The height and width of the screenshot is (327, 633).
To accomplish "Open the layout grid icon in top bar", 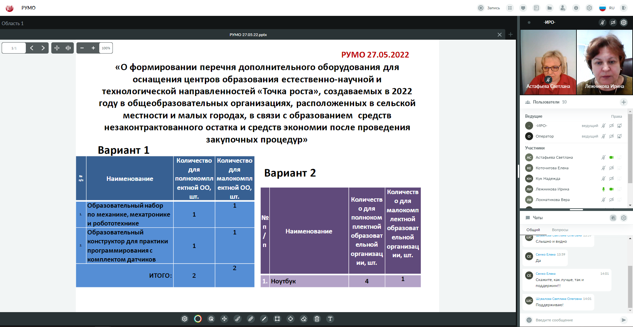I will pyautogui.click(x=510, y=8).
